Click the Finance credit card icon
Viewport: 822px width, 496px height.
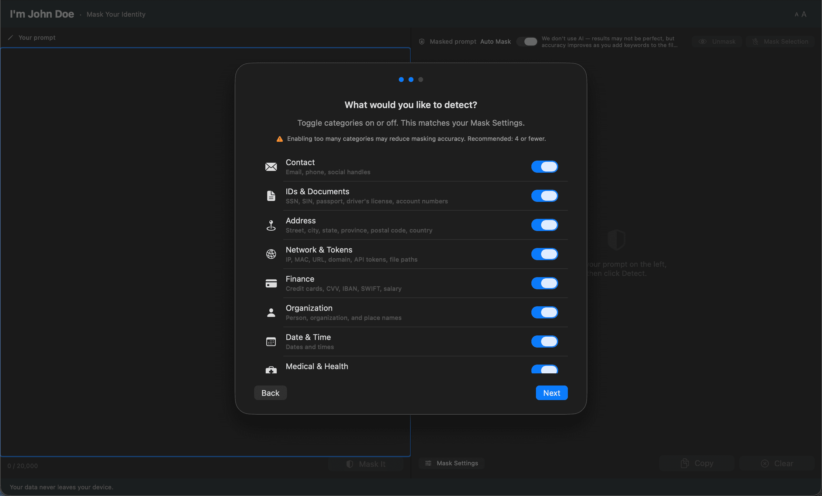coord(271,283)
